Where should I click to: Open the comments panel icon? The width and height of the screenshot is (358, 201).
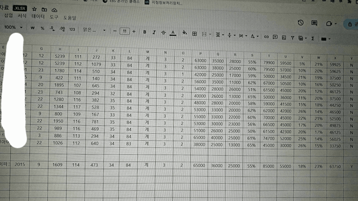(314, 23)
